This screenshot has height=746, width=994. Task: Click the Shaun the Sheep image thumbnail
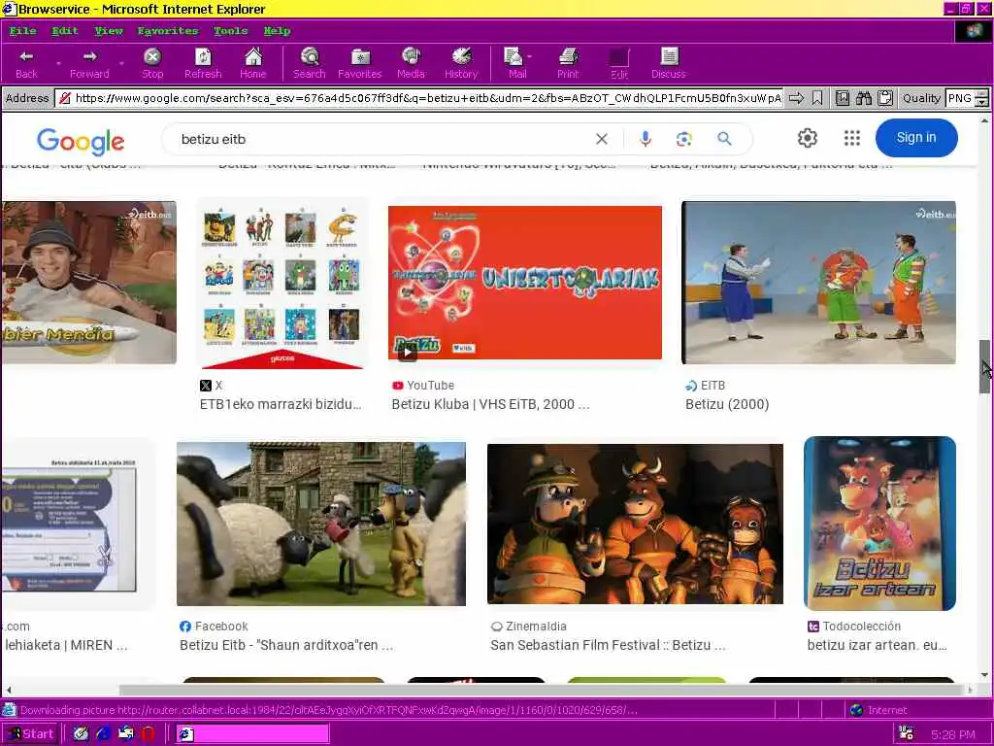coord(320,524)
